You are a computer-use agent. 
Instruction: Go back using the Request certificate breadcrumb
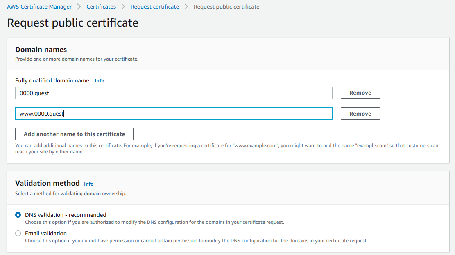(154, 7)
